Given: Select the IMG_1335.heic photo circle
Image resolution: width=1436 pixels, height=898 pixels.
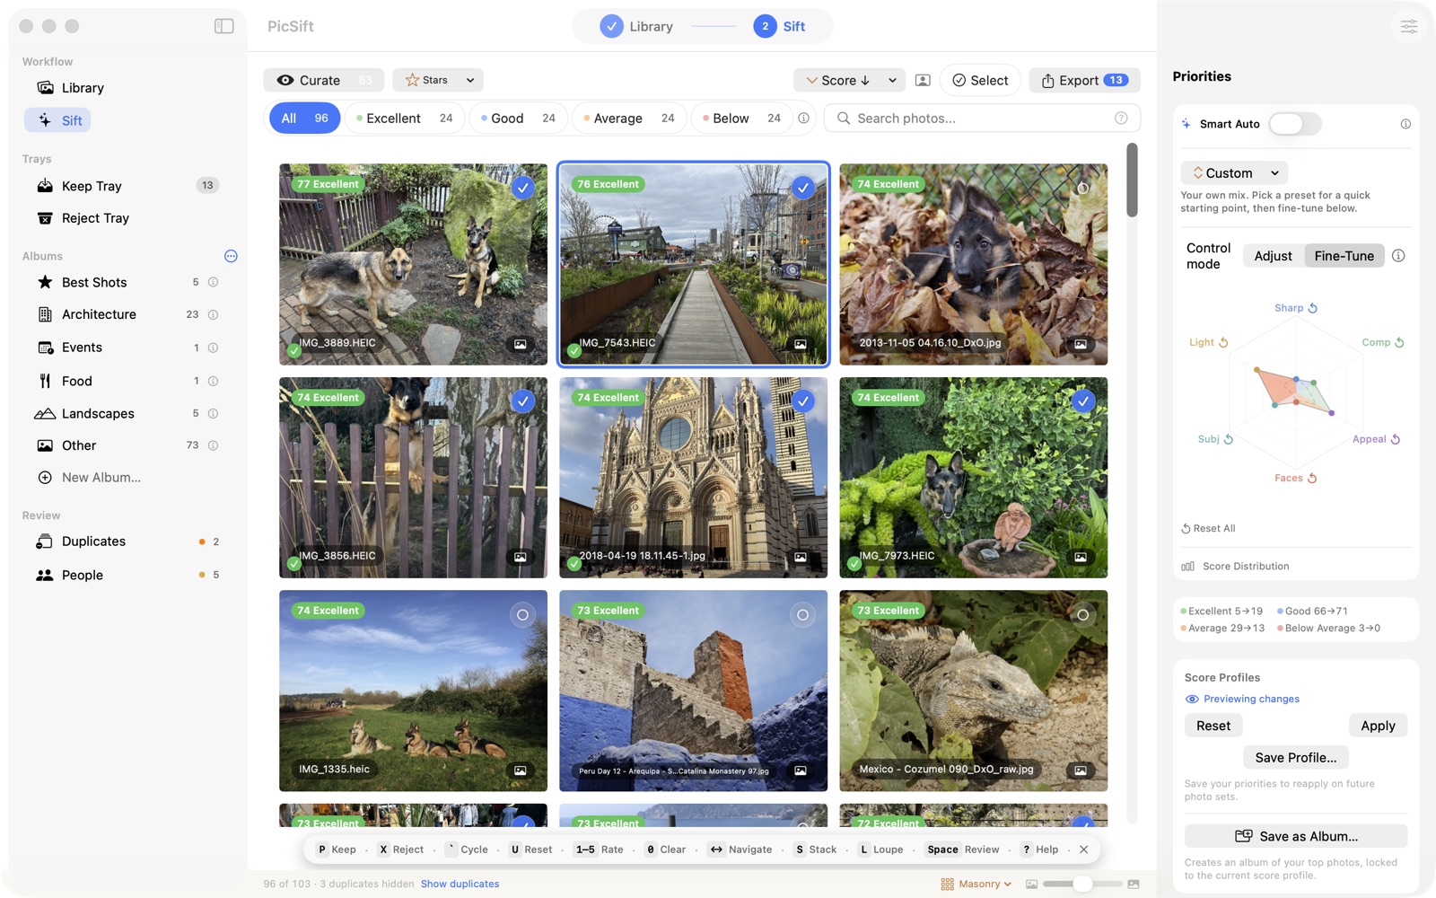Looking at the screenshot, I should [x=522, y=614].
